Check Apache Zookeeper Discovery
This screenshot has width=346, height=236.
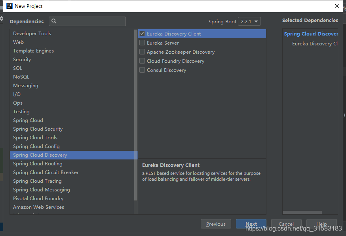coord(142,52)
